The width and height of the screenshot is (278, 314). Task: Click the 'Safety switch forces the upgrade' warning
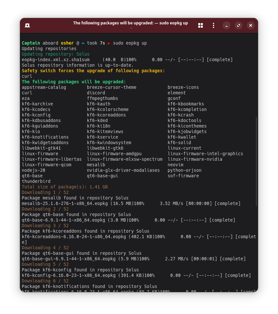click(x=93, y=71)
